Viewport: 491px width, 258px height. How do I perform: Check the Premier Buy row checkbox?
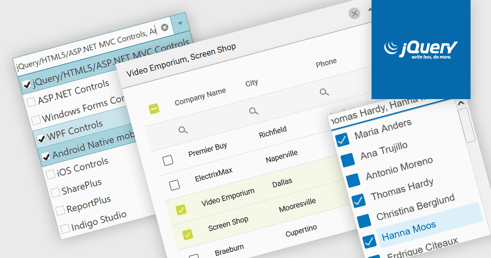(x=168, y=160)
